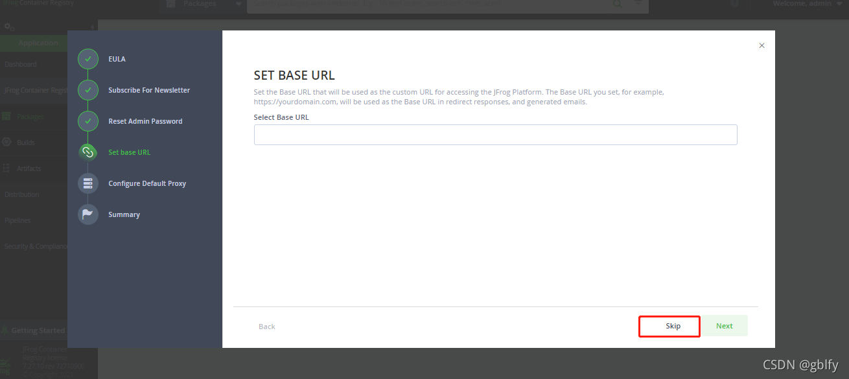Image resolution: width=849 pixels, height=379 pixels.
Task: Click the Summary flag icon
Action: pyautogui.click(x=88, y=214)
